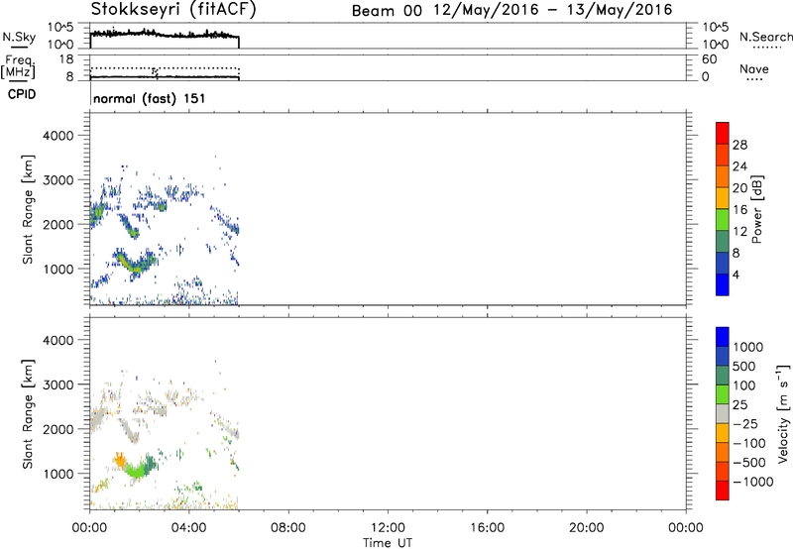This screenshot has height=549, width=793.
Task: Click the top blue segment above 1000 on Velocity colorbar
Action: [723, 337]
